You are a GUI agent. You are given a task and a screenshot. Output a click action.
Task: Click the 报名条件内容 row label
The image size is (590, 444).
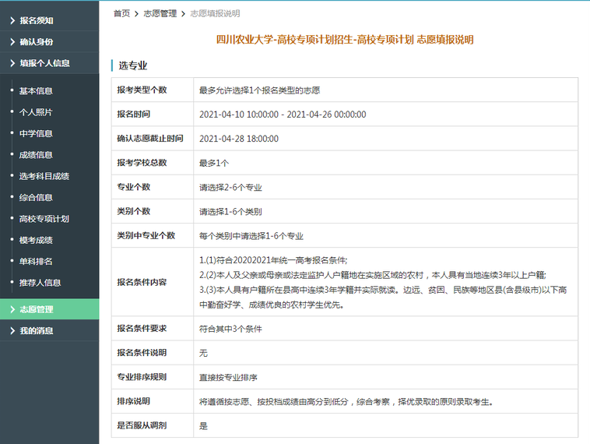[x=142, y=282]
